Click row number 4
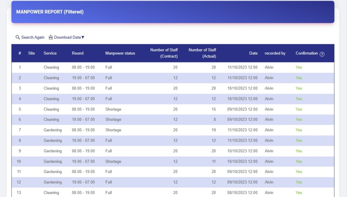The width and height of the screenshot is (347, 197). coord(20,99)
